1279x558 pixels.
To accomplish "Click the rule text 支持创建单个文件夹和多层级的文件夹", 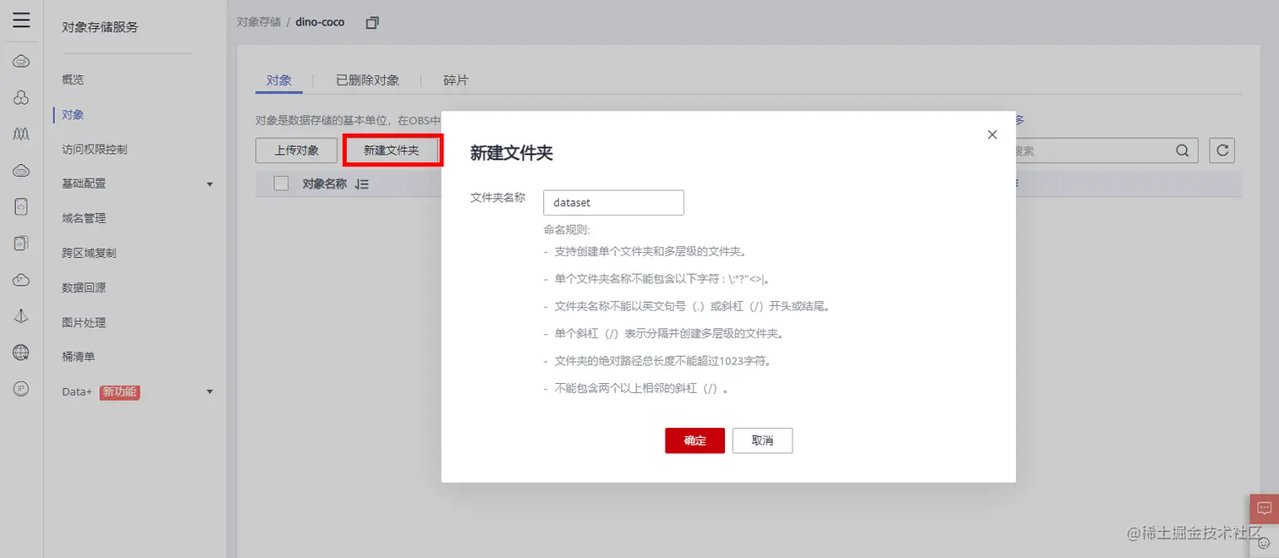I will point(650,251).
